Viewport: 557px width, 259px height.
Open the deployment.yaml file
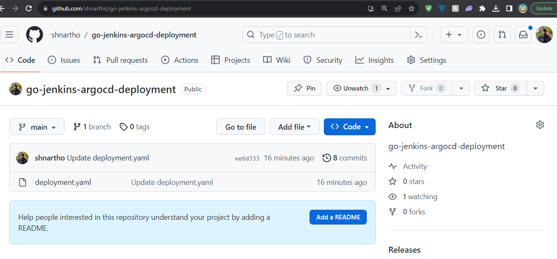coord(63,182)
